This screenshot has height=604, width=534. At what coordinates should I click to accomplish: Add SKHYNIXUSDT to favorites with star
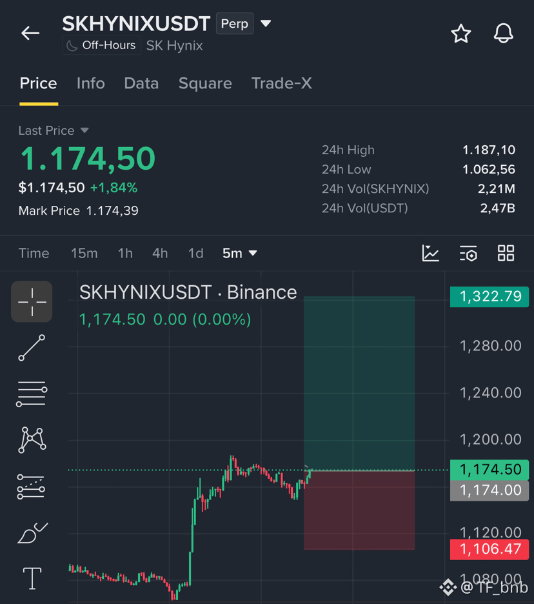[x=461, y=34]
